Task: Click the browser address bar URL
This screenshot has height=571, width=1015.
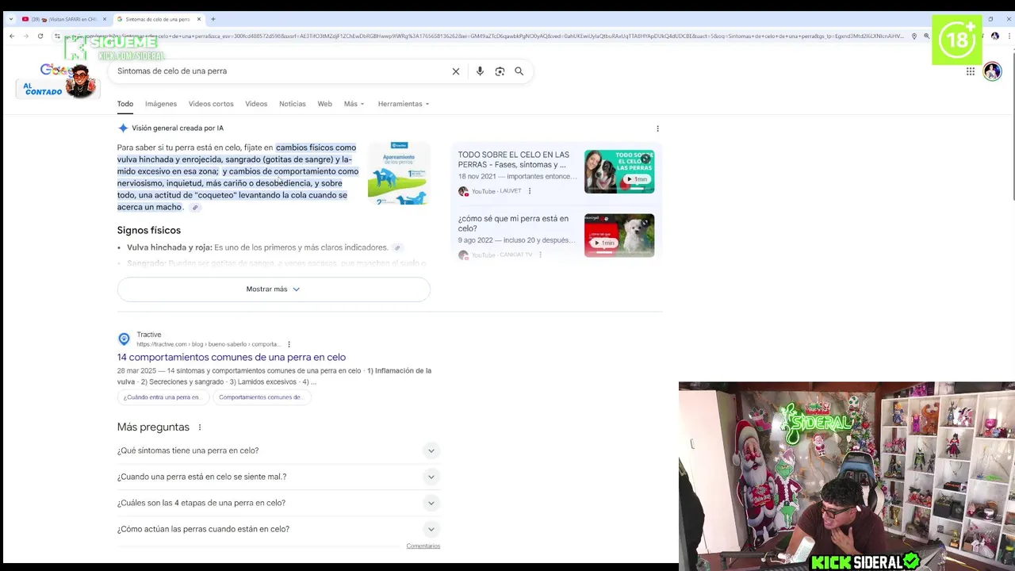Action: click(x=484, y=36)
